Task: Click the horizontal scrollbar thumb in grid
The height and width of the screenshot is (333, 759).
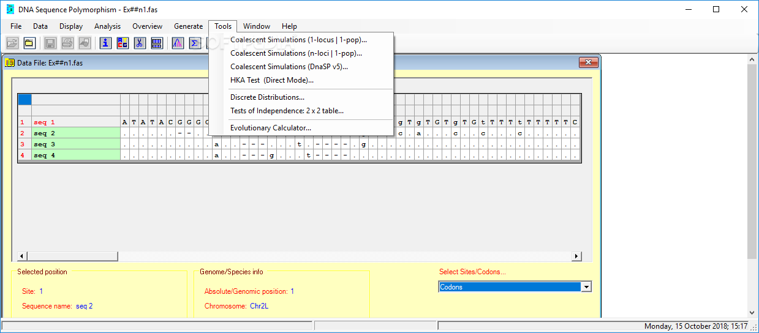Action: pyautogui.click(x=72, y=256)
